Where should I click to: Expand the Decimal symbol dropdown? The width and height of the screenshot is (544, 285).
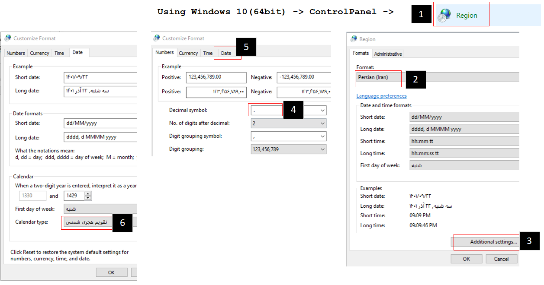[322, 111]
